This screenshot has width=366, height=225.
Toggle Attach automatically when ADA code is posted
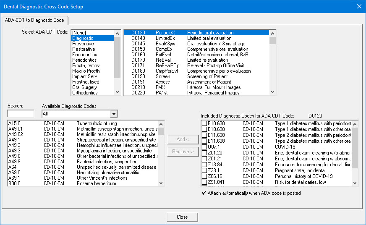point(204,193)
